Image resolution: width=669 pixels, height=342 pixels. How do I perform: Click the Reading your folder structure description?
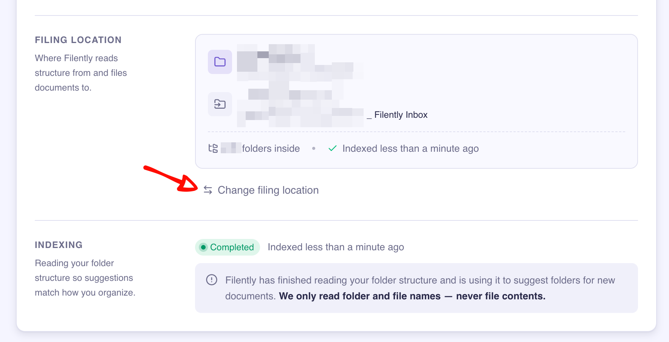point(85,278)
